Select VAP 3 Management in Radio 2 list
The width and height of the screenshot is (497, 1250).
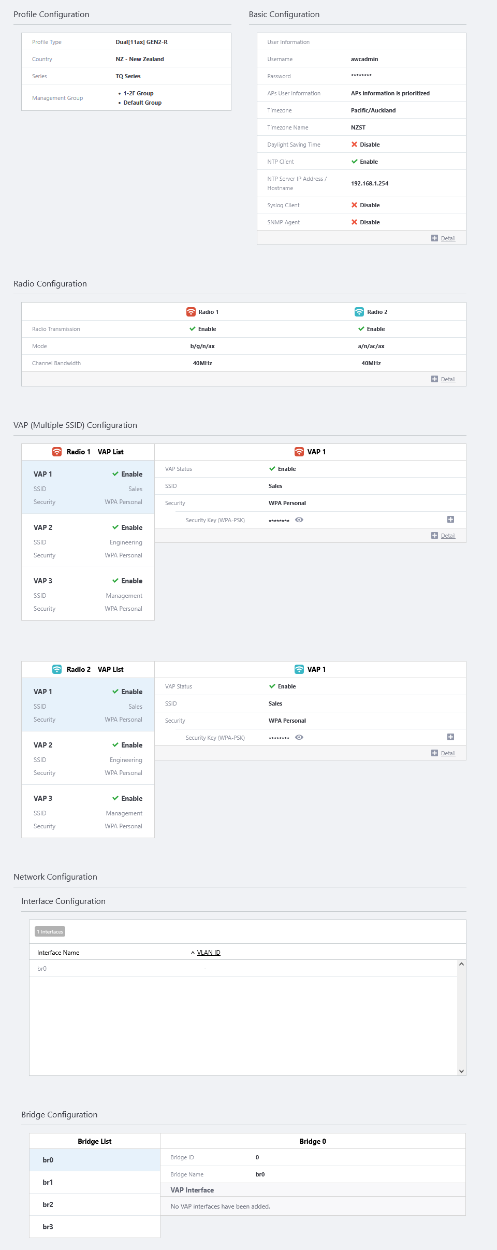(x=88, y=812)
